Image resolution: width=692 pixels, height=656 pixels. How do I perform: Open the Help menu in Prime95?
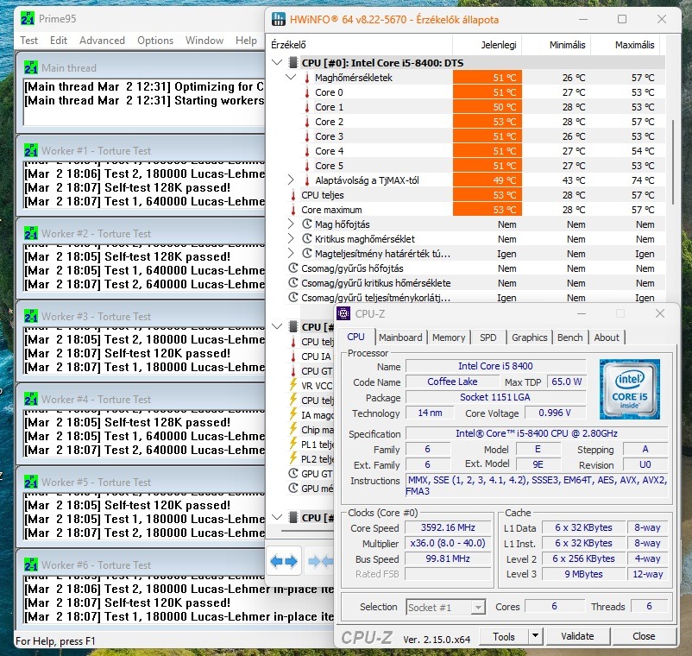pyautogui.click(x=246, y=41)
